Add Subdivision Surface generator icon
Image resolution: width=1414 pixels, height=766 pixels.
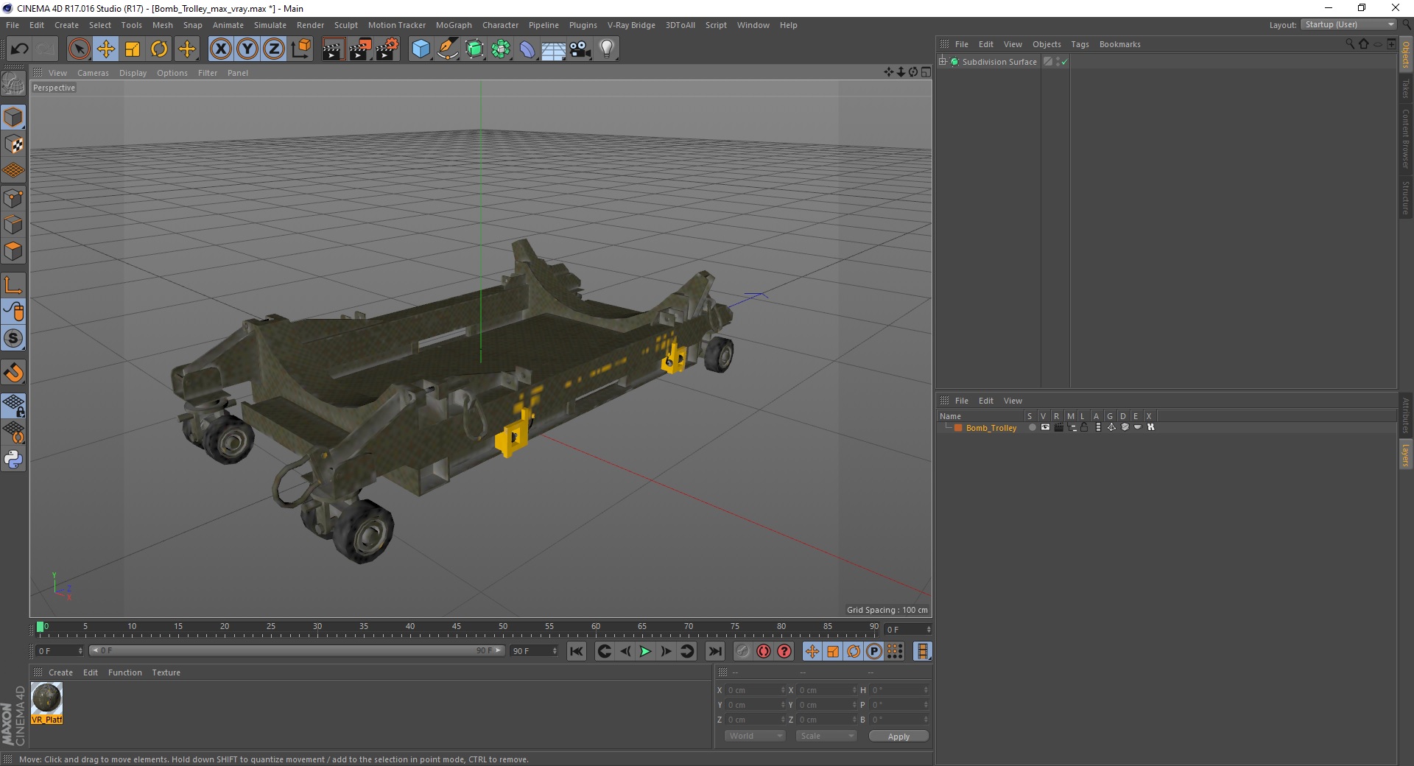click(474, 49)
